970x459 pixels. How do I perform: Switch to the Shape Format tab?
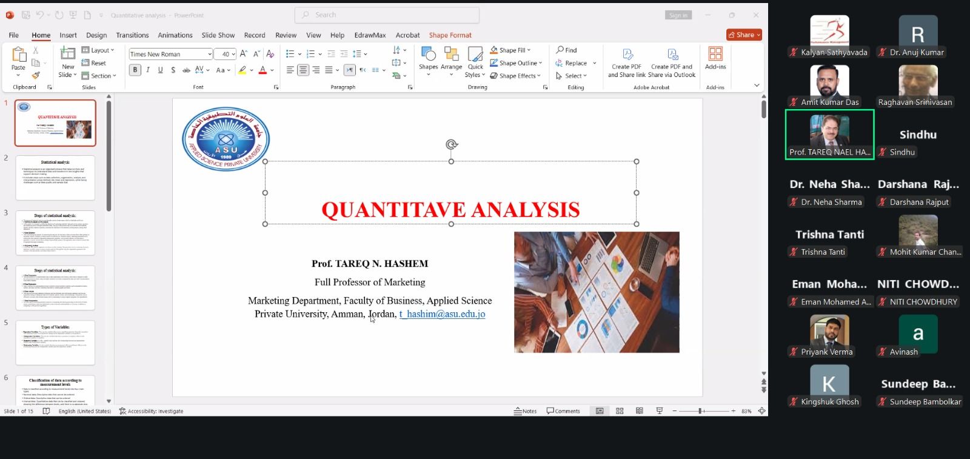coord(450,35)
